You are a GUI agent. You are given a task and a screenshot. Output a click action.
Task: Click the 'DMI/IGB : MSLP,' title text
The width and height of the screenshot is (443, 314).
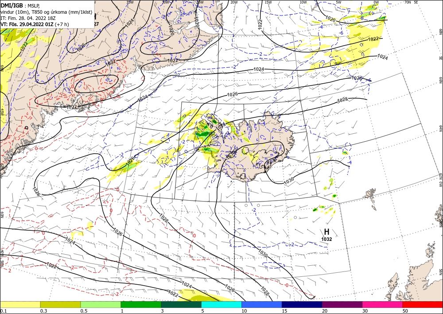20,5
